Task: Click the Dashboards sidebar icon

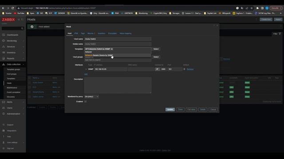Action: [x=4, y=35]
